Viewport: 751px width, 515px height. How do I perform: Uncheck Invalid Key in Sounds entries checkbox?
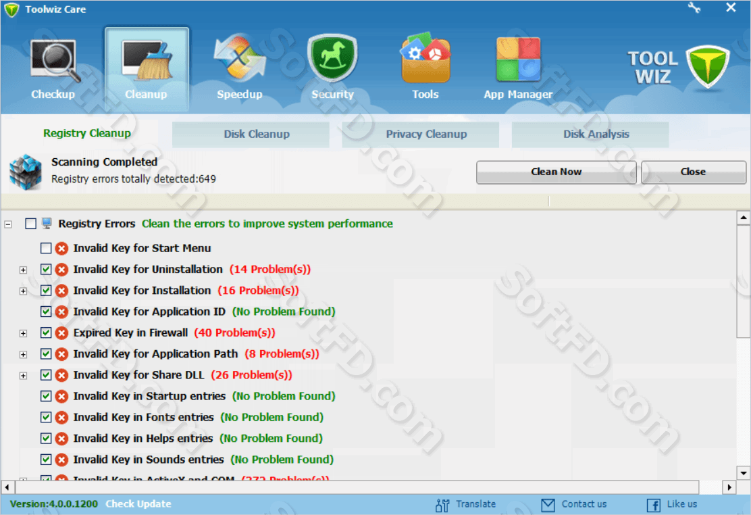[x=46, y=459]
